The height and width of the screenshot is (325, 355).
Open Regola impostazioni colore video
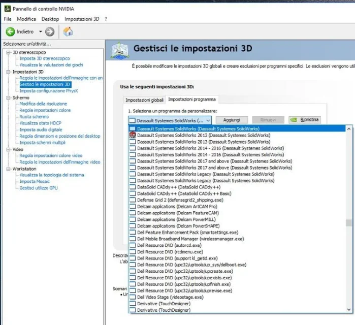tap(51, 155)
